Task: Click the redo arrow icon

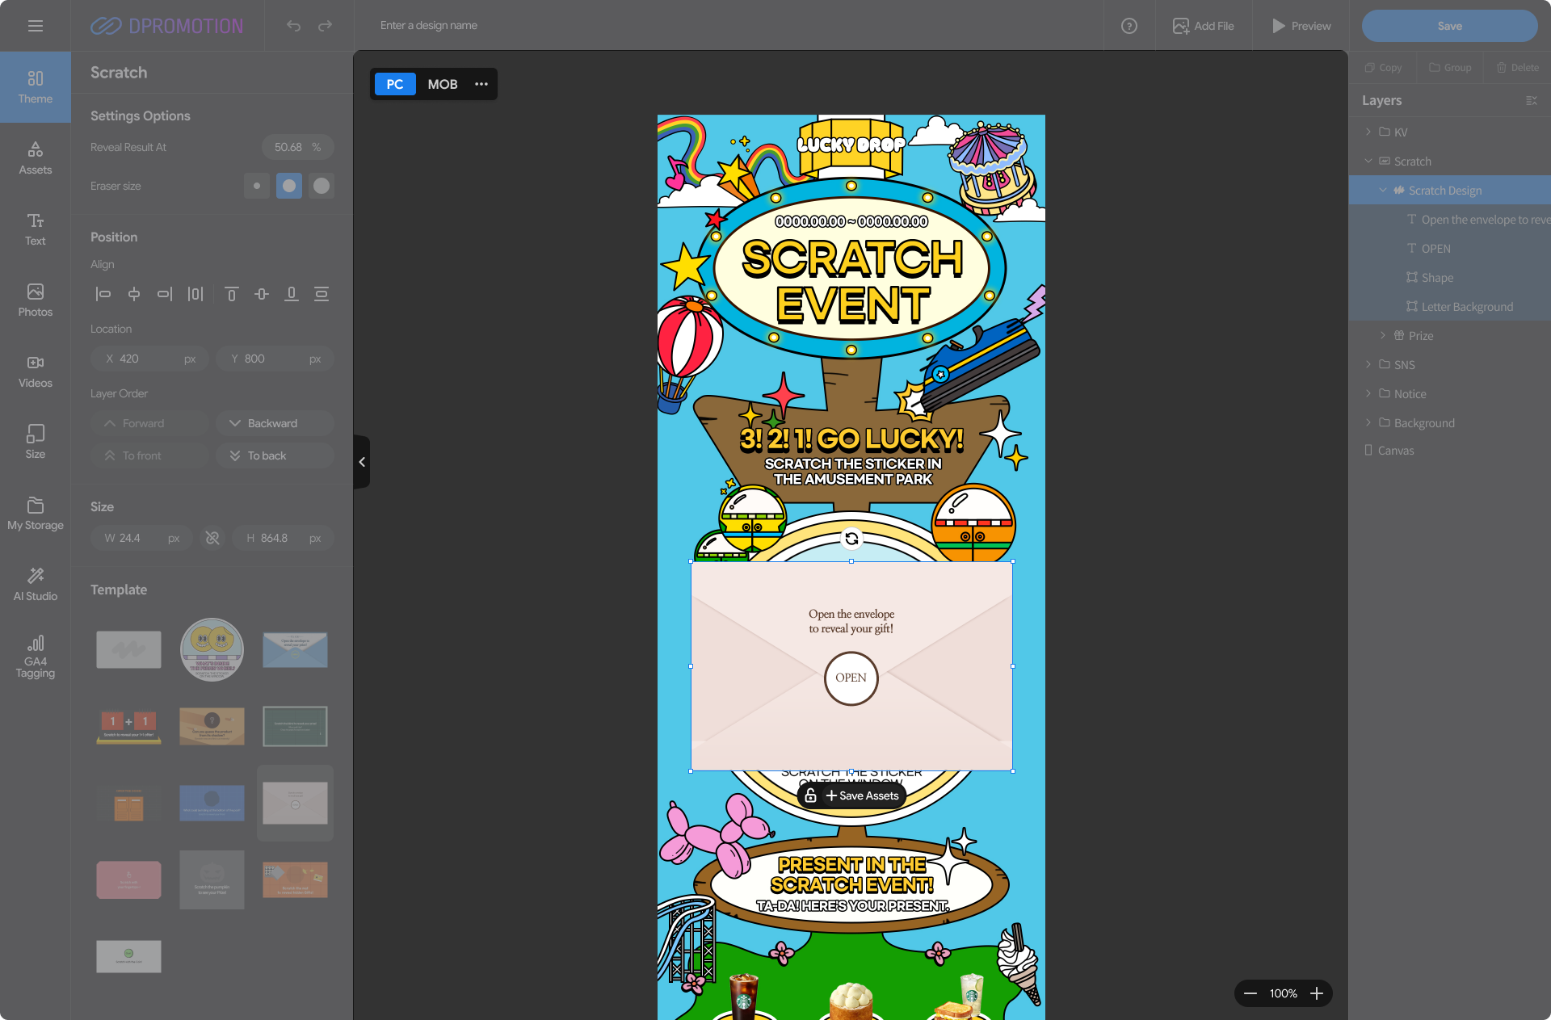Action: 325,26
